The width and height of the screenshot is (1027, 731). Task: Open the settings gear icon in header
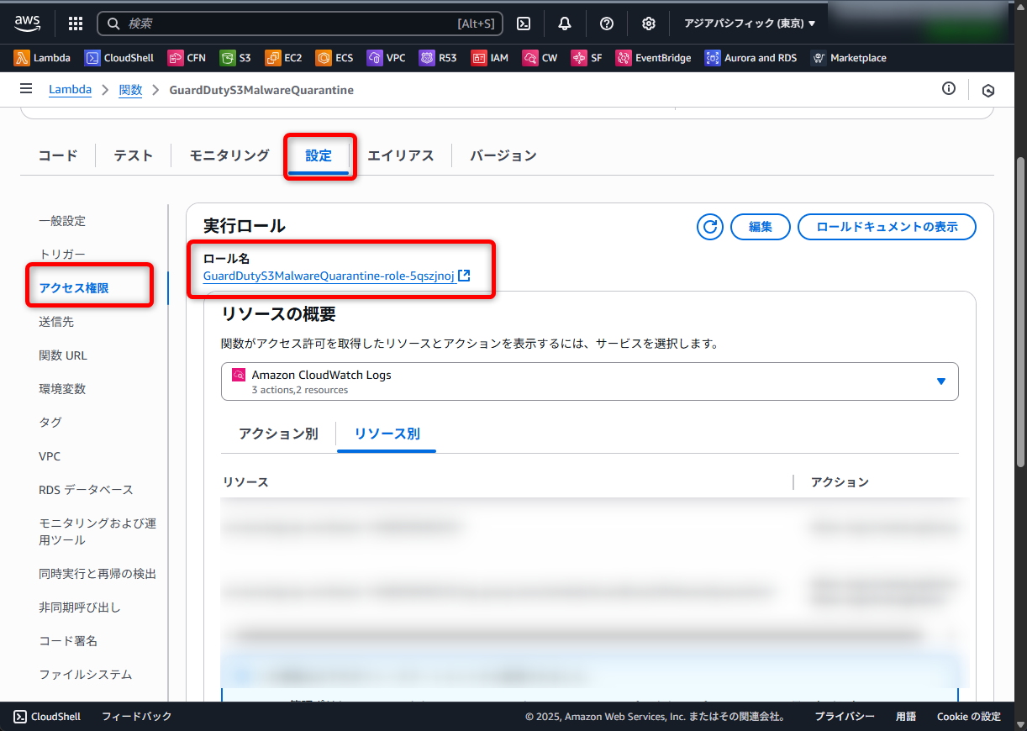click(649, 24)
